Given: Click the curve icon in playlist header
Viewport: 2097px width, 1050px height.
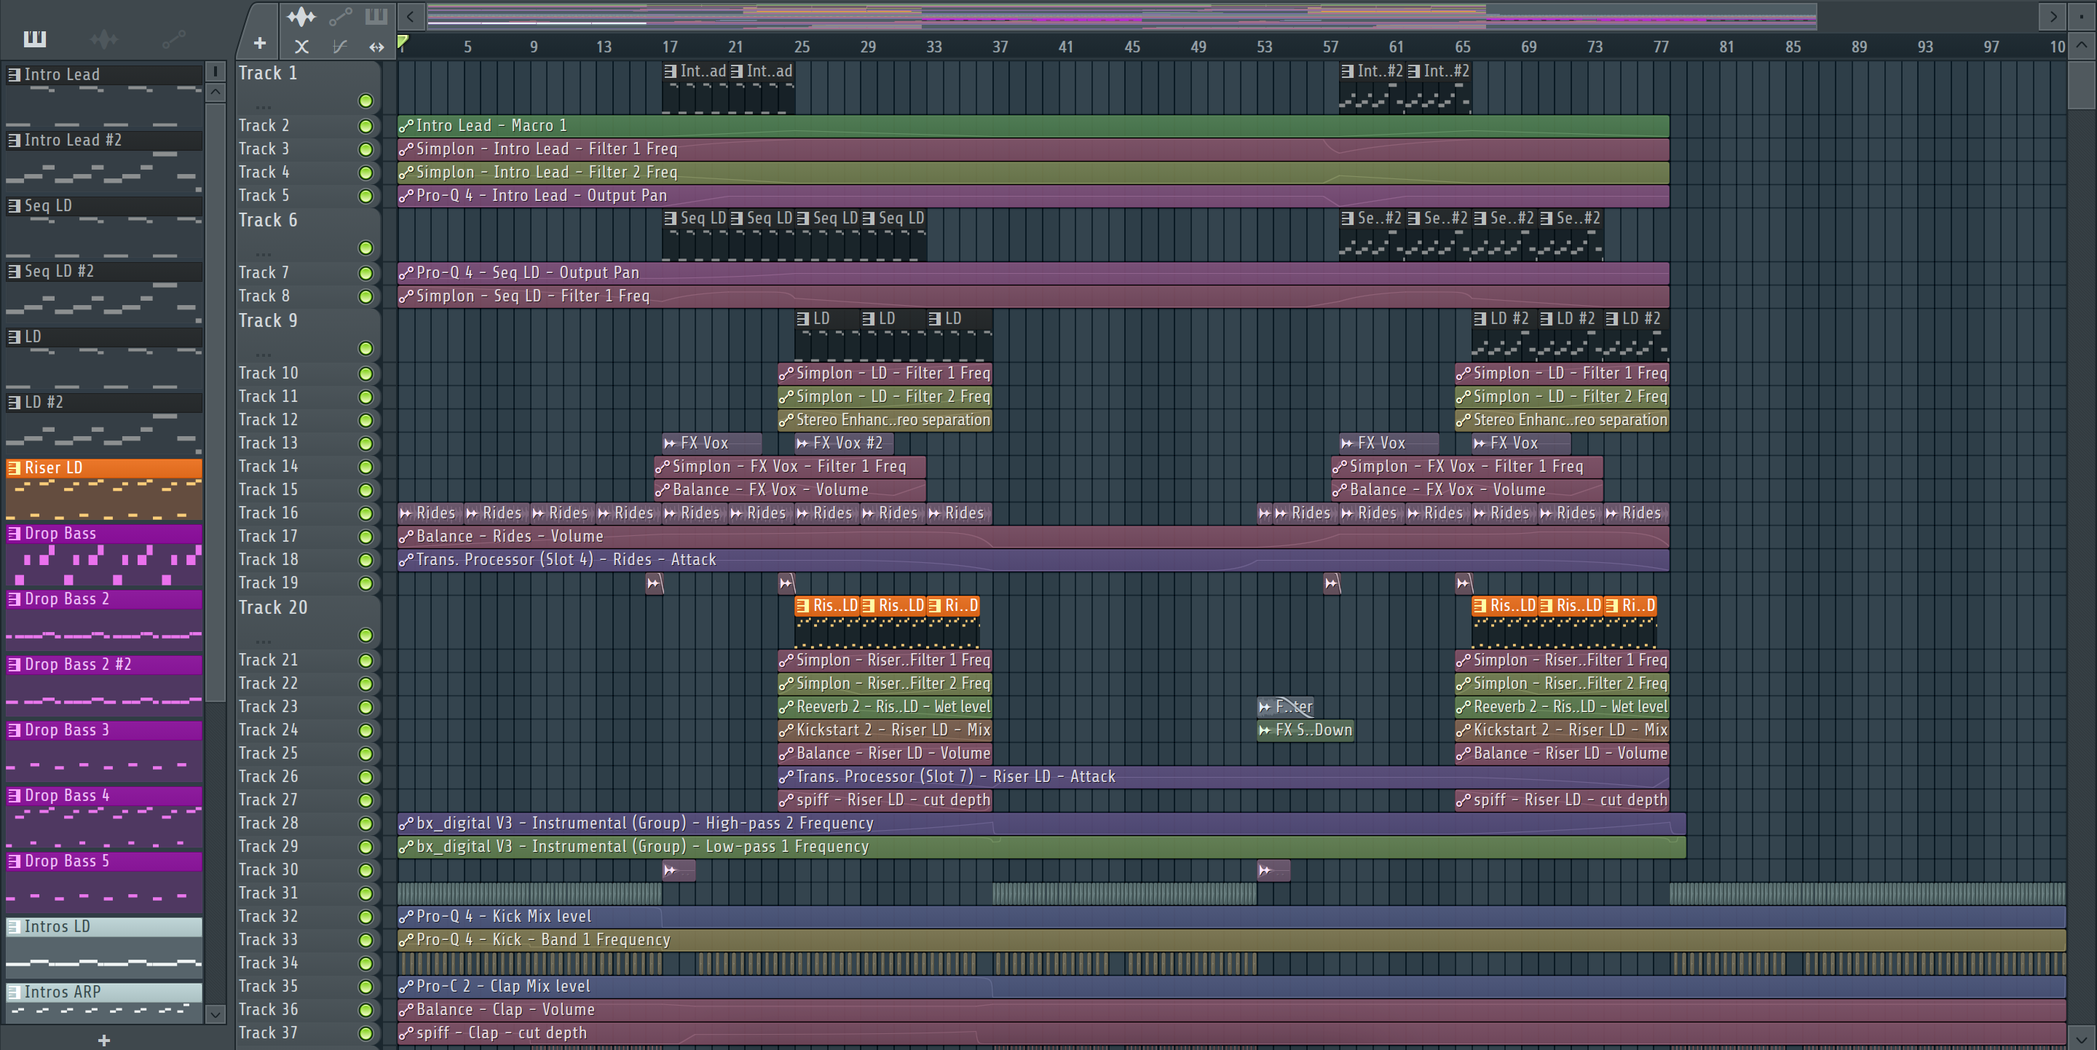Looking at the screenshot, I should [x=339, y=47].
